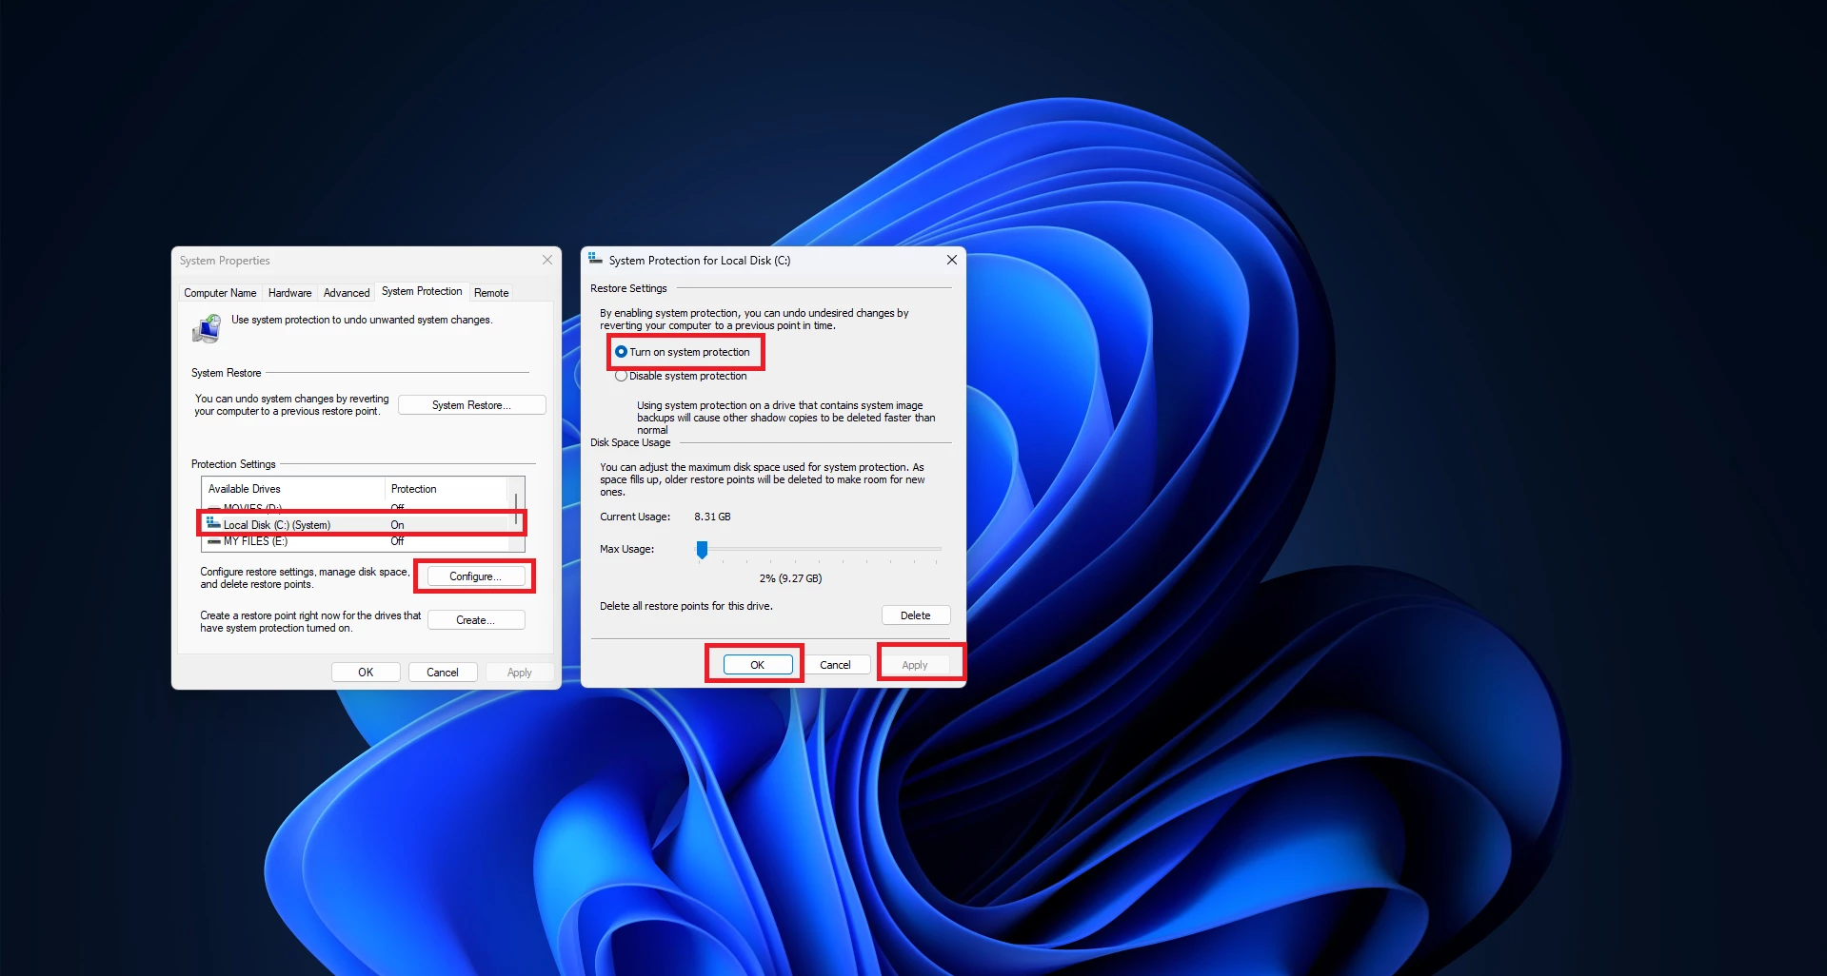
Task: Open the Computer Name tab
Action: coord(220,293)
